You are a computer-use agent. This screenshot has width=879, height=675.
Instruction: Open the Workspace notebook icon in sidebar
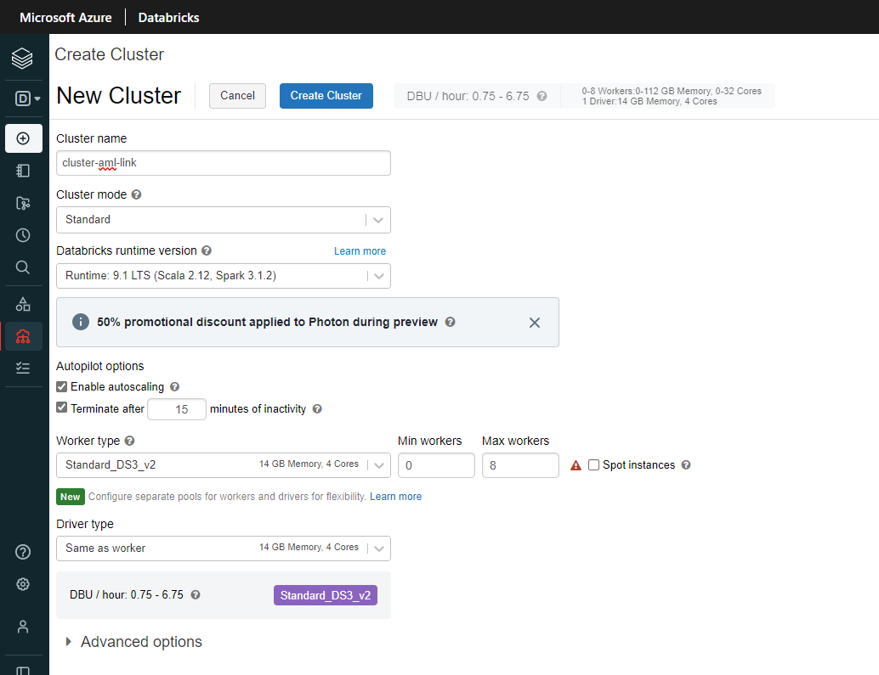[23, 171]
